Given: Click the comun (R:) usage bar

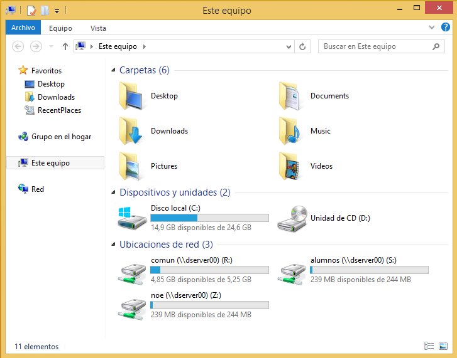Looking at the screenshot, I should pos(209,270).
